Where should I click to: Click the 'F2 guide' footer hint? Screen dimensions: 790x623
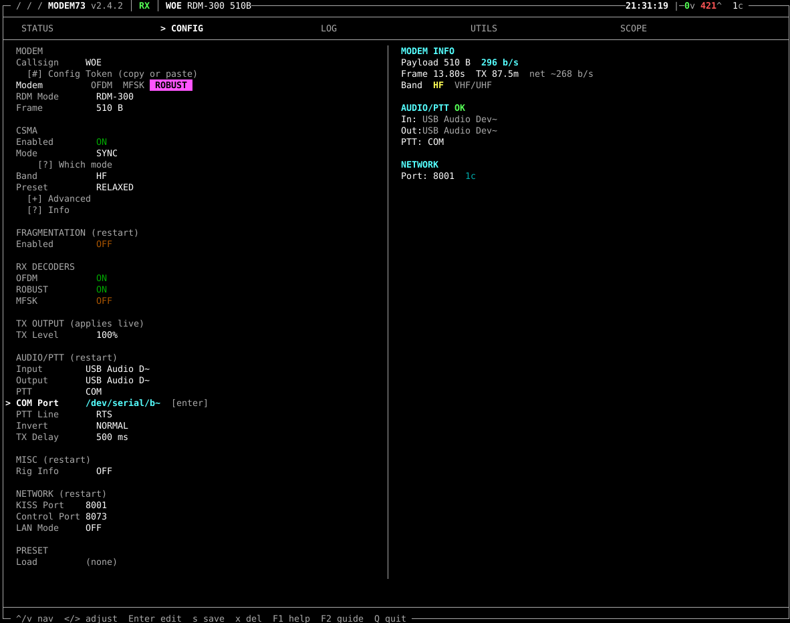[x=342, y=618]
